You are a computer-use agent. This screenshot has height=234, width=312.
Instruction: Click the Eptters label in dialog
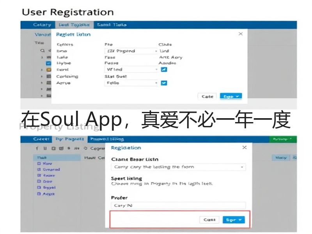[65, 44]
